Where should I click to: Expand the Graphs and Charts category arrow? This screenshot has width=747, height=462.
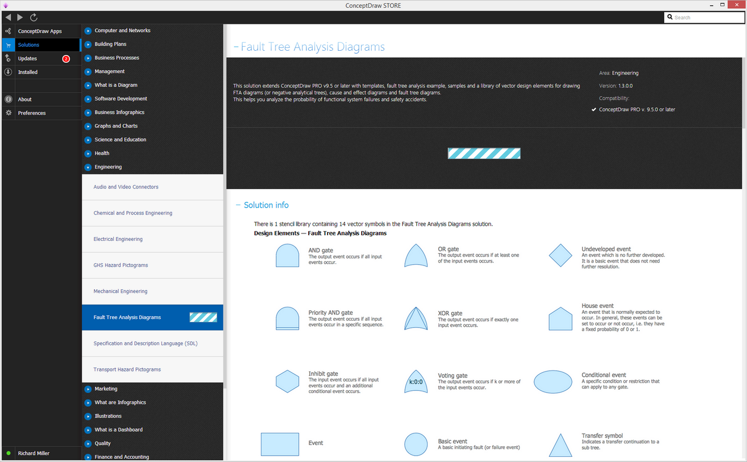pos(88,126)
